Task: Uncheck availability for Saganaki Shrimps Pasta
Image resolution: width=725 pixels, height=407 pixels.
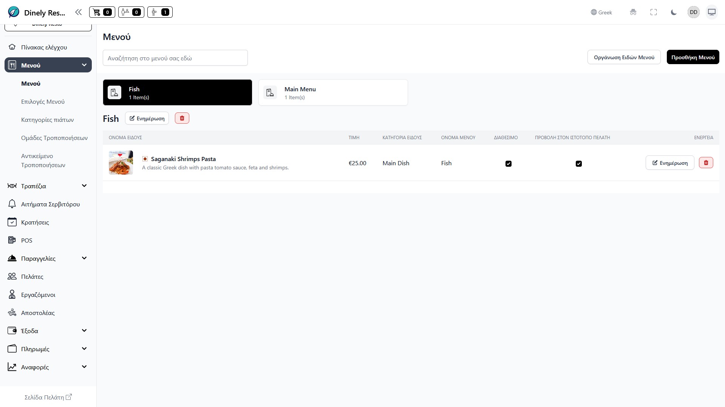Action: point(508,164)
